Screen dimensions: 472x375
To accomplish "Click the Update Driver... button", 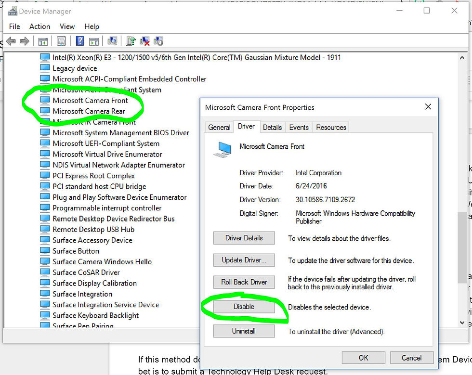I will tap(244, 260).
